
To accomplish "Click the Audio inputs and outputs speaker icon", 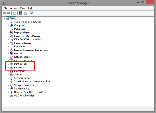I will tap(12, 22).
